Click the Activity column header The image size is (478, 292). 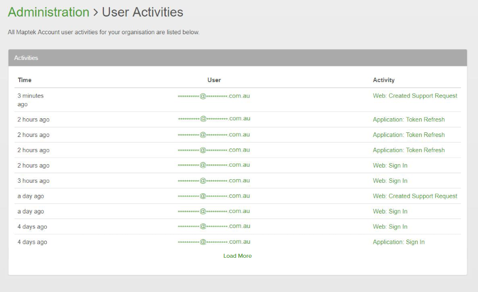tap(383, 80)
